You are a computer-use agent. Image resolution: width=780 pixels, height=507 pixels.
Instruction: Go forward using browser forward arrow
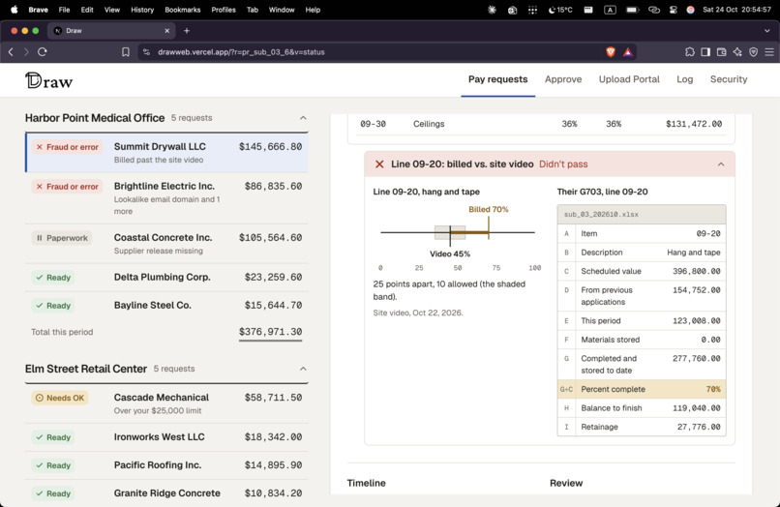point(26,51)
